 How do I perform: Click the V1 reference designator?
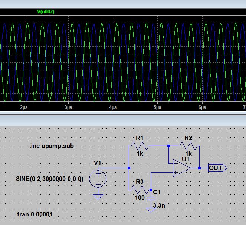pyautogui.click(x=97, y=163)
